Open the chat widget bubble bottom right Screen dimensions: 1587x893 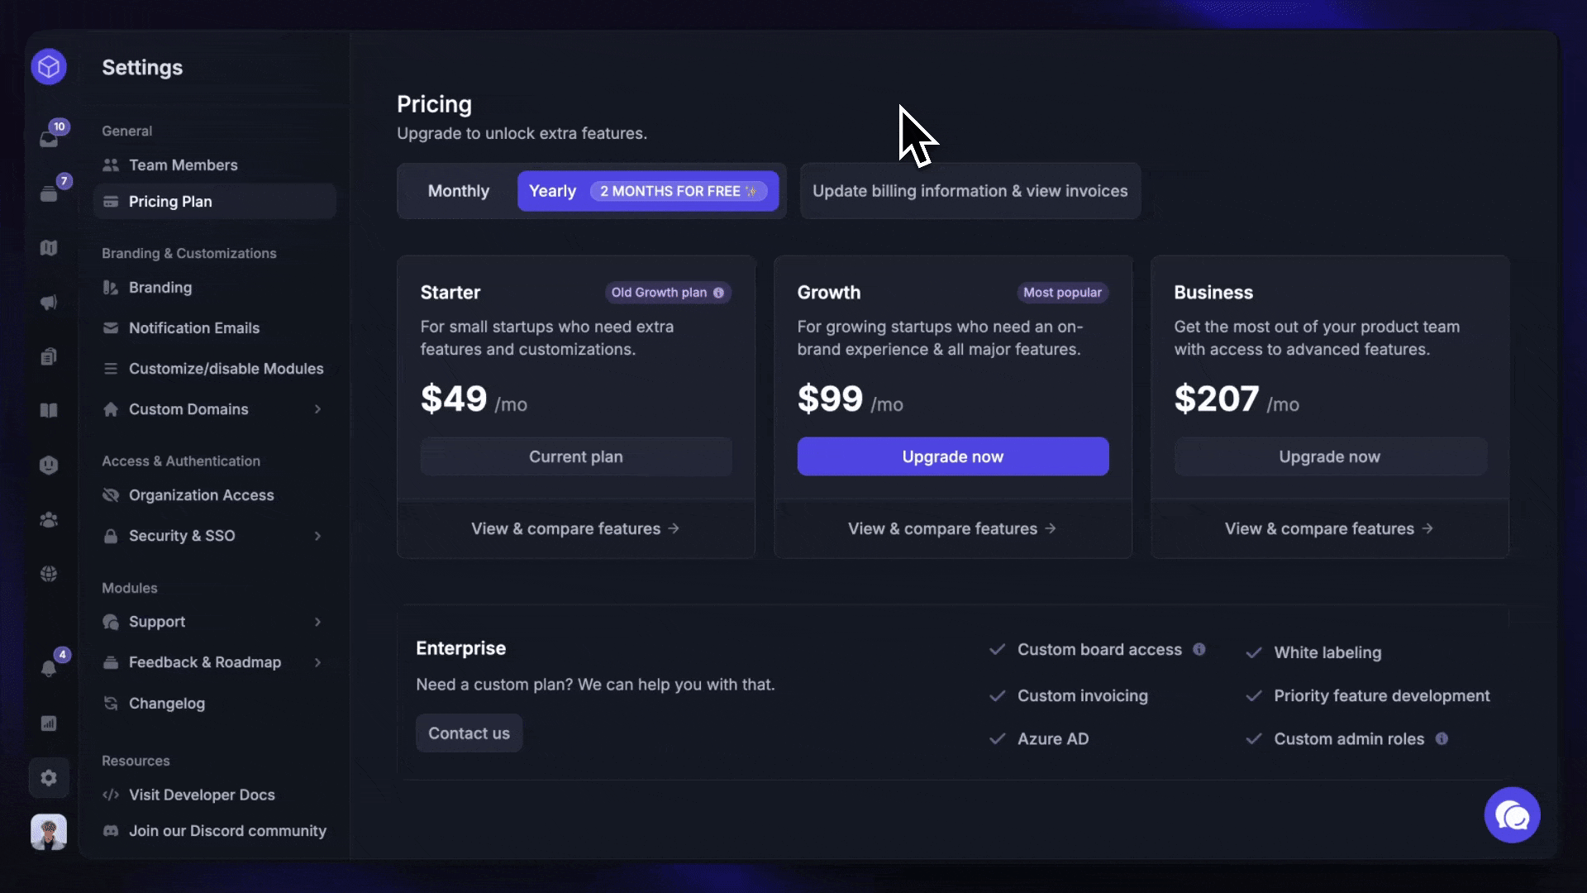click(1512, 815)
